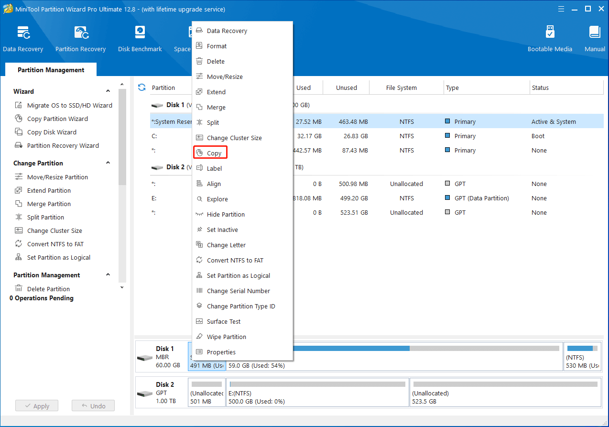609x427 pixels.
Task: Refresh the partition list
Action: [141, 88]
